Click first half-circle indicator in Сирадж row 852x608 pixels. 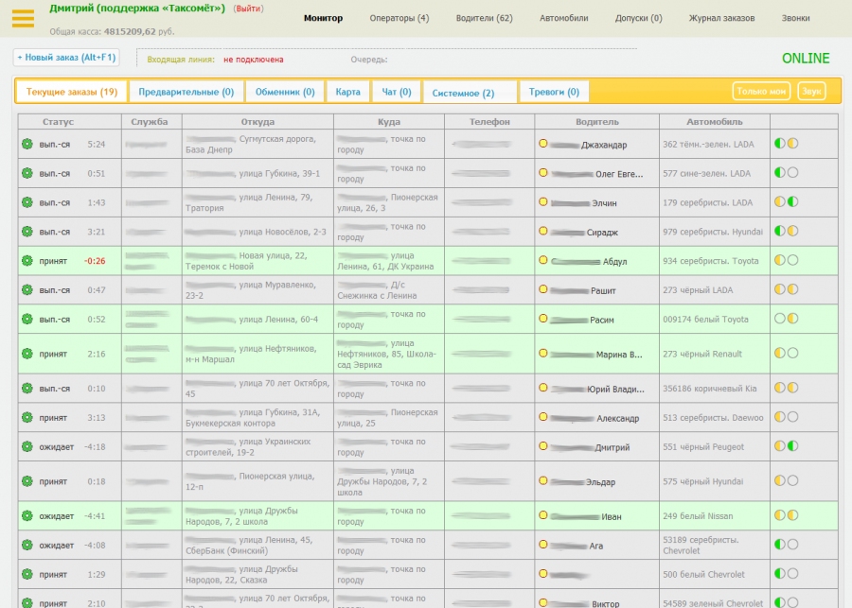pos(780,232)
